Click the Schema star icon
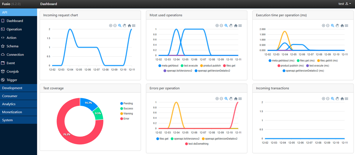355x155 pixels. click(3, 46)
